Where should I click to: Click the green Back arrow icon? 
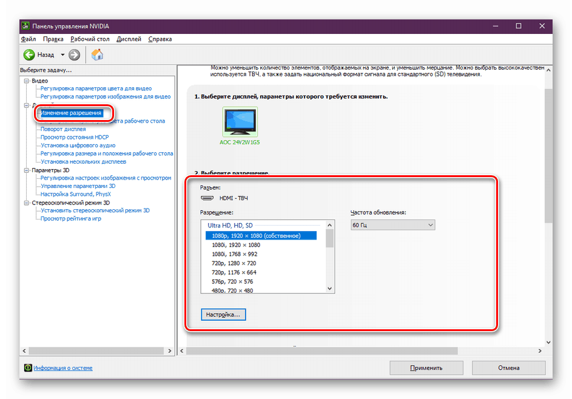29,55
